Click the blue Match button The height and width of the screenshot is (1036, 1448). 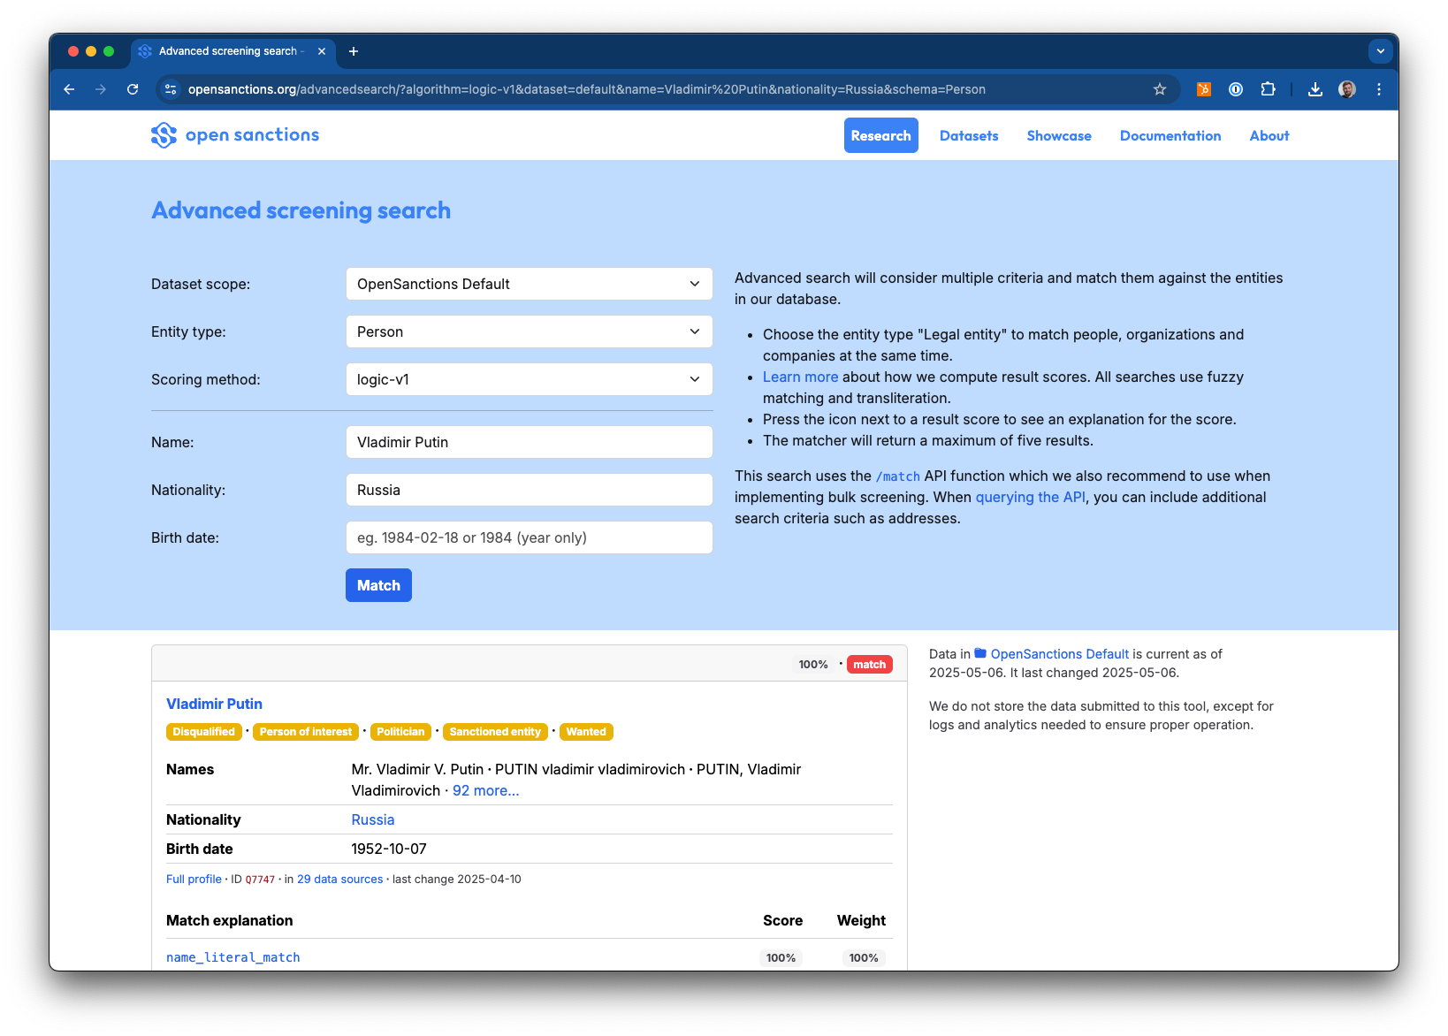pos(378,585)
